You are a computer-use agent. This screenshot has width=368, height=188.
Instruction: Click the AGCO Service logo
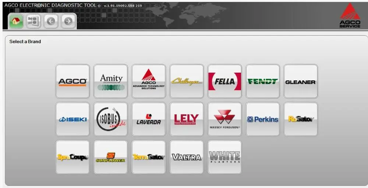(x=350, y=15)
